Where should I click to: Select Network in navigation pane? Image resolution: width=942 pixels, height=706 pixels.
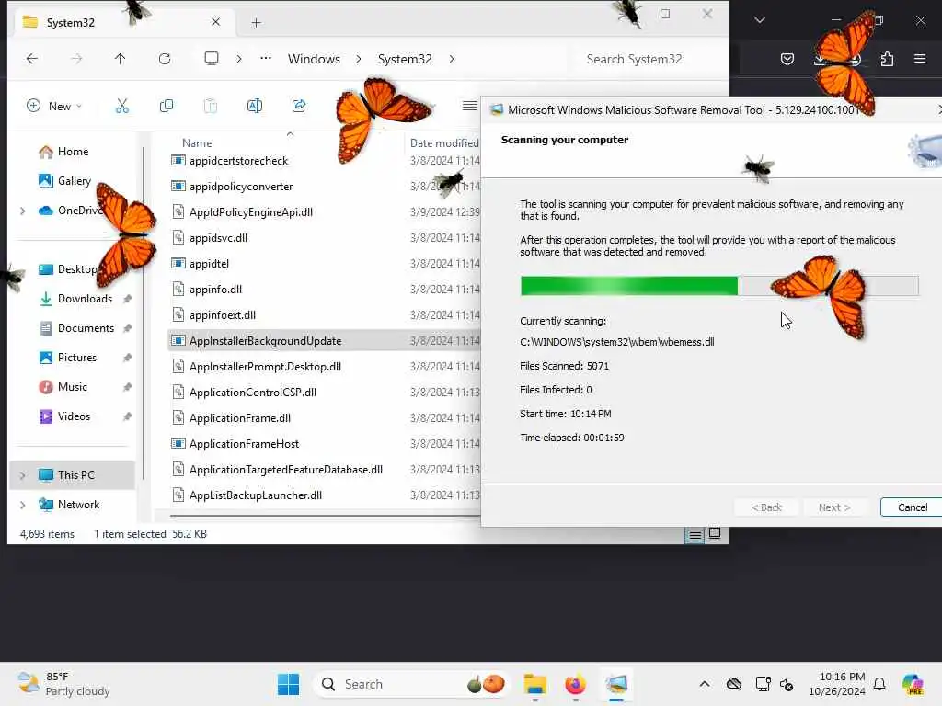point(78,505)
